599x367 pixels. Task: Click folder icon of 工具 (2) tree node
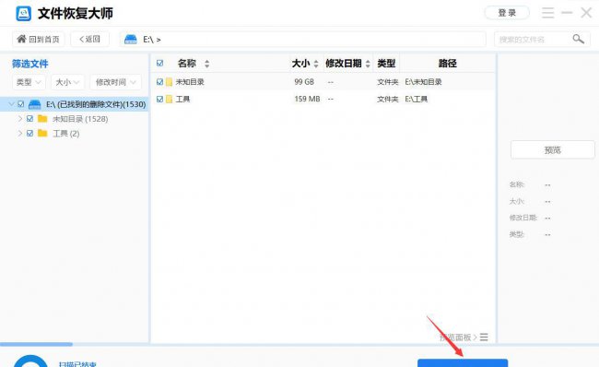click(x=42, y=133)
